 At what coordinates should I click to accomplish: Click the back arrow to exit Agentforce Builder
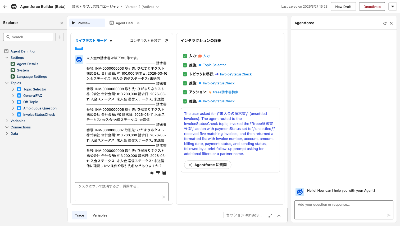[5, 7]
